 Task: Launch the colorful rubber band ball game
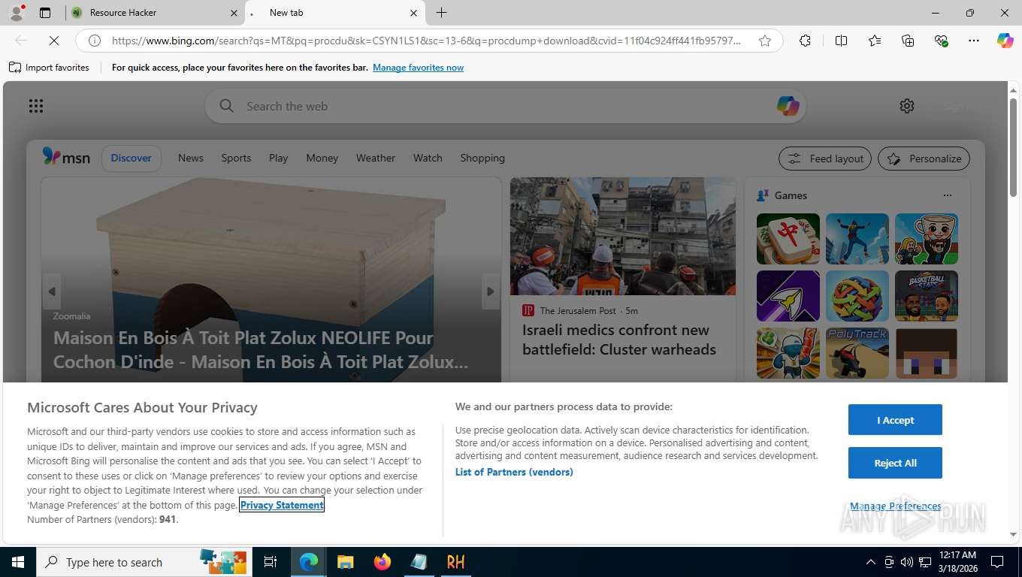857,296
